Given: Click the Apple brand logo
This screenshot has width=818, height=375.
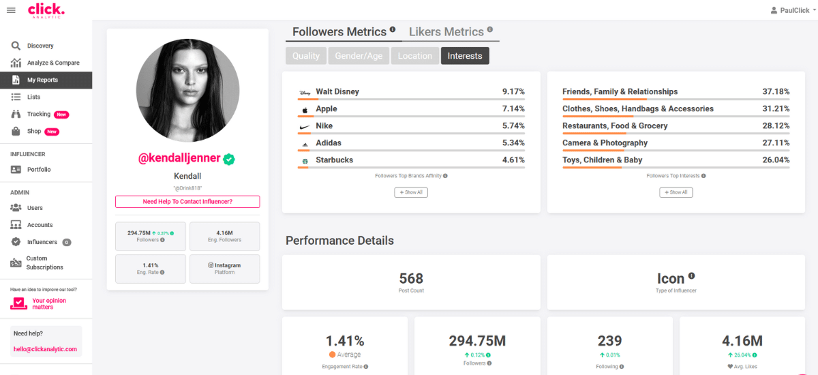Looking at the screenshot, I should click(305, 109).
